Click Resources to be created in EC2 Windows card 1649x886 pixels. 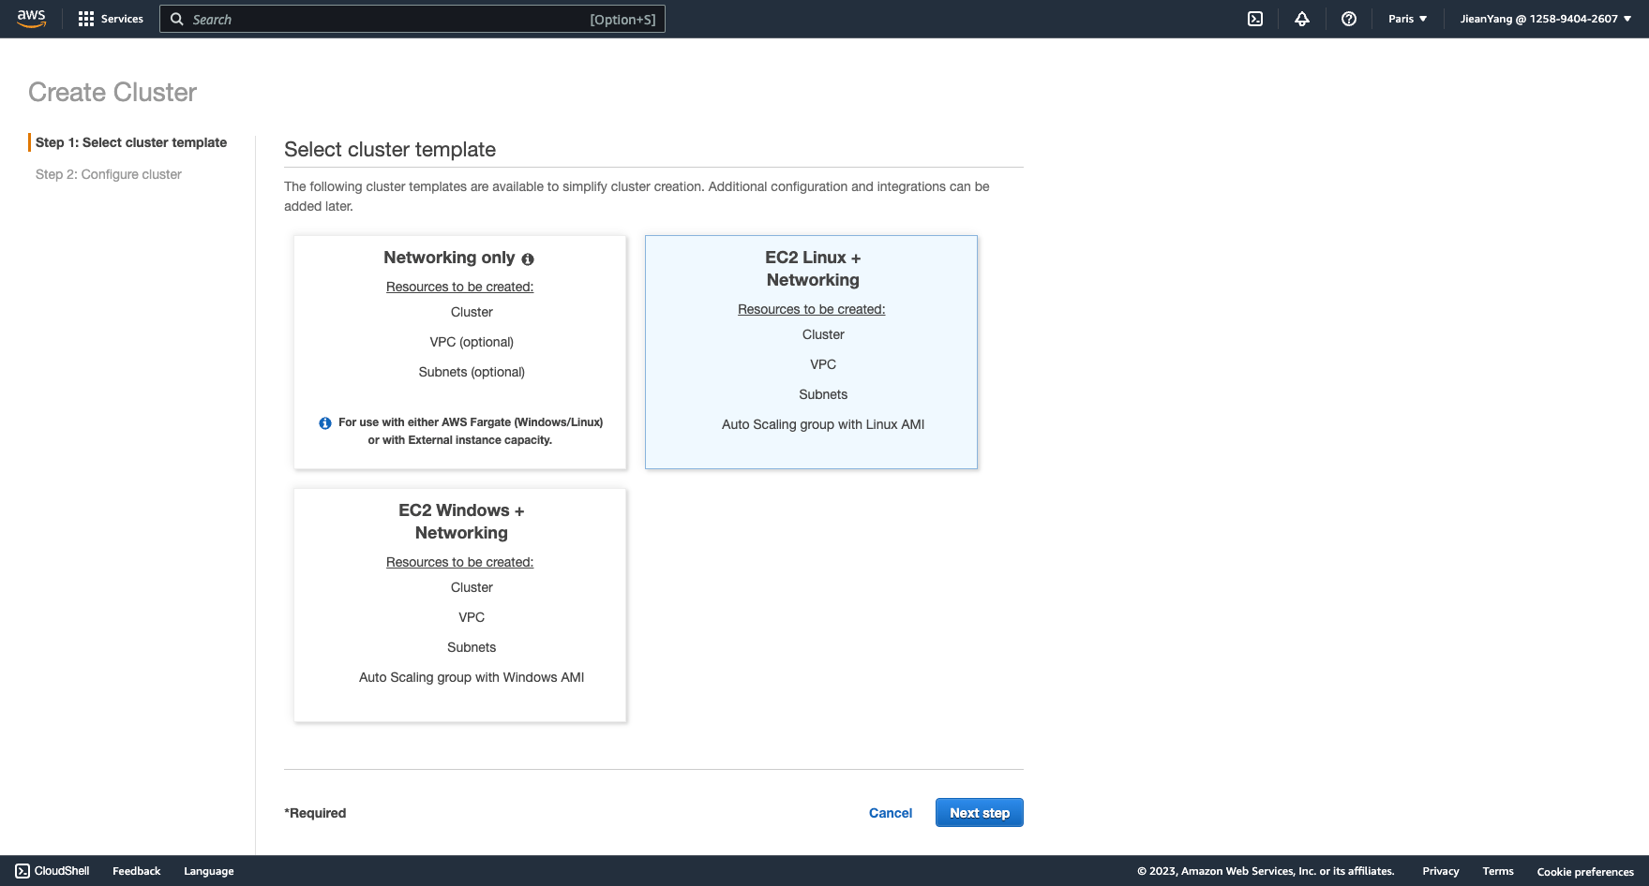pos(460,562)
